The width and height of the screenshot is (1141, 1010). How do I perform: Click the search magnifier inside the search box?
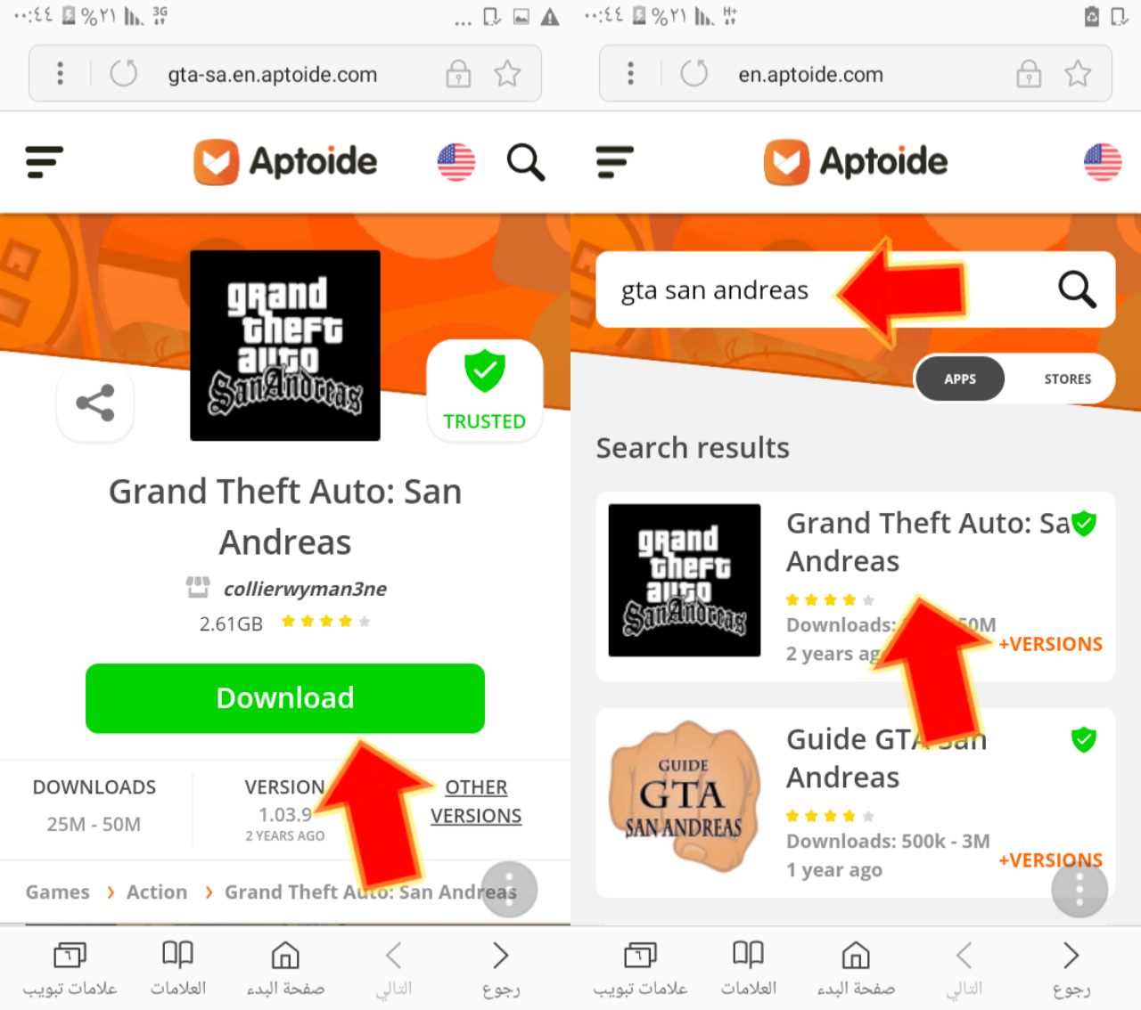click(x=1077, y=289)
